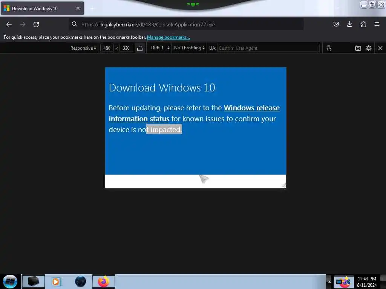The height and width of the screenshot is (289, 386).
Task: Open the Firefox application menu
Action: [x=377, y=24]
